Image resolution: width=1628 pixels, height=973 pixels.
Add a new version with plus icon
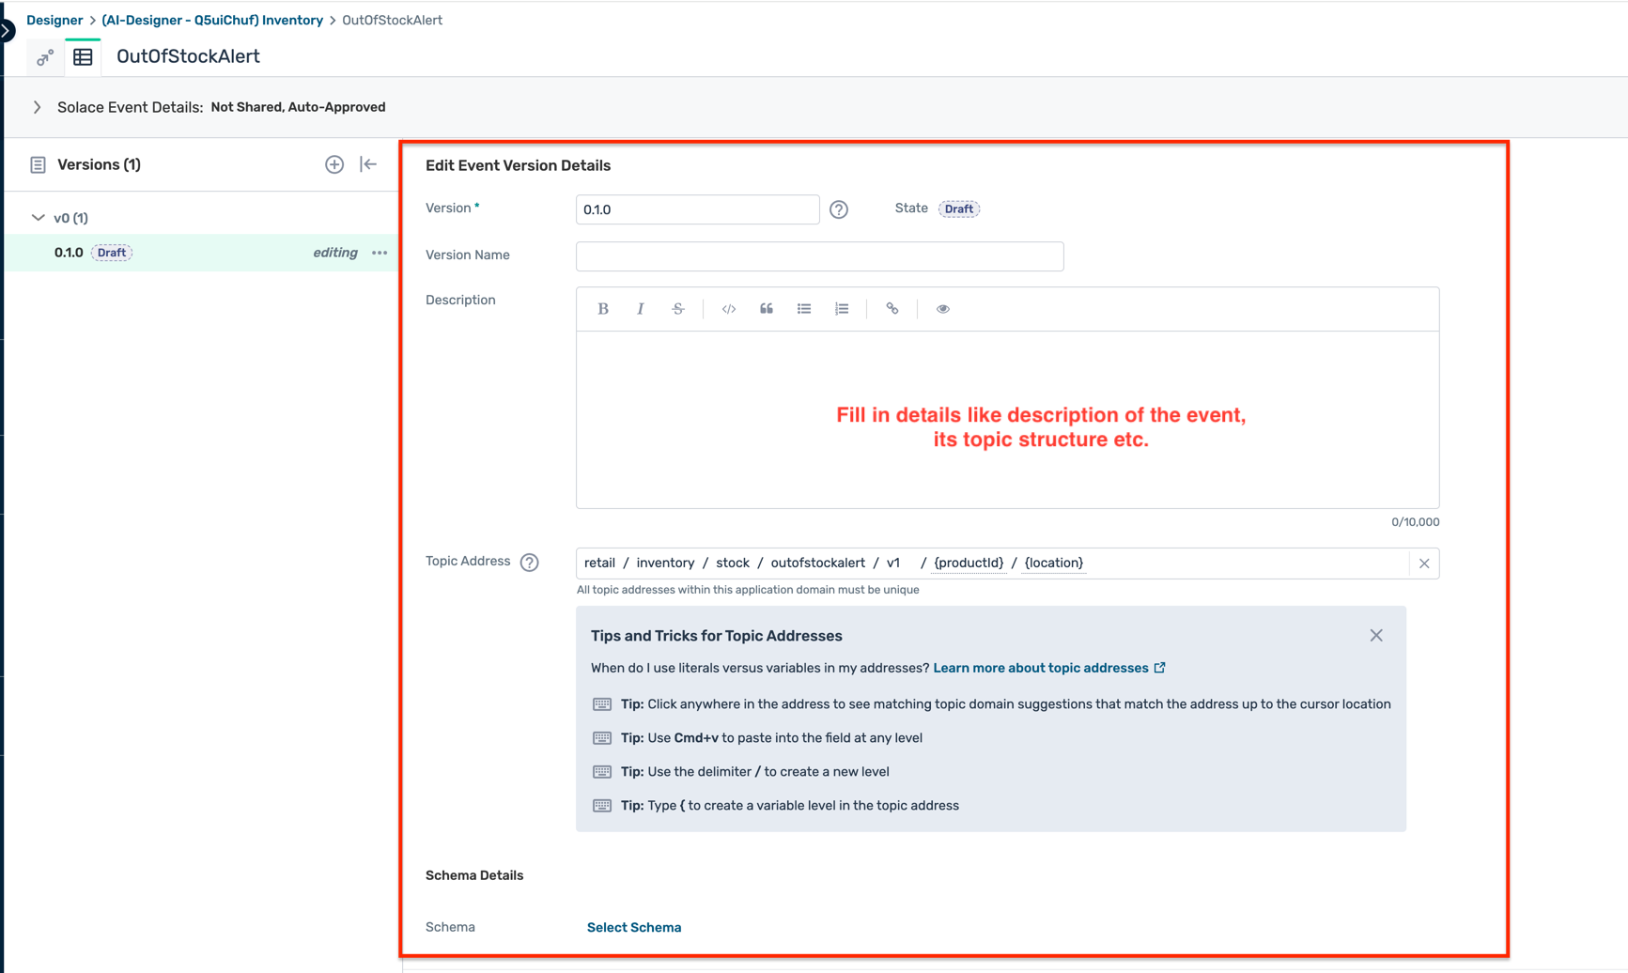coord(334,164)
